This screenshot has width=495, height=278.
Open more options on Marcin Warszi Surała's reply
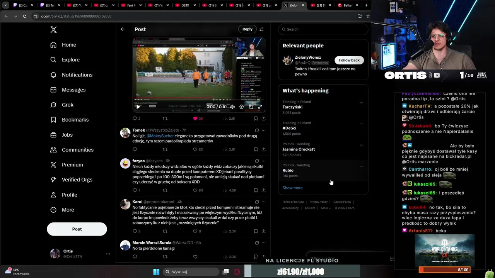point(264,243)
